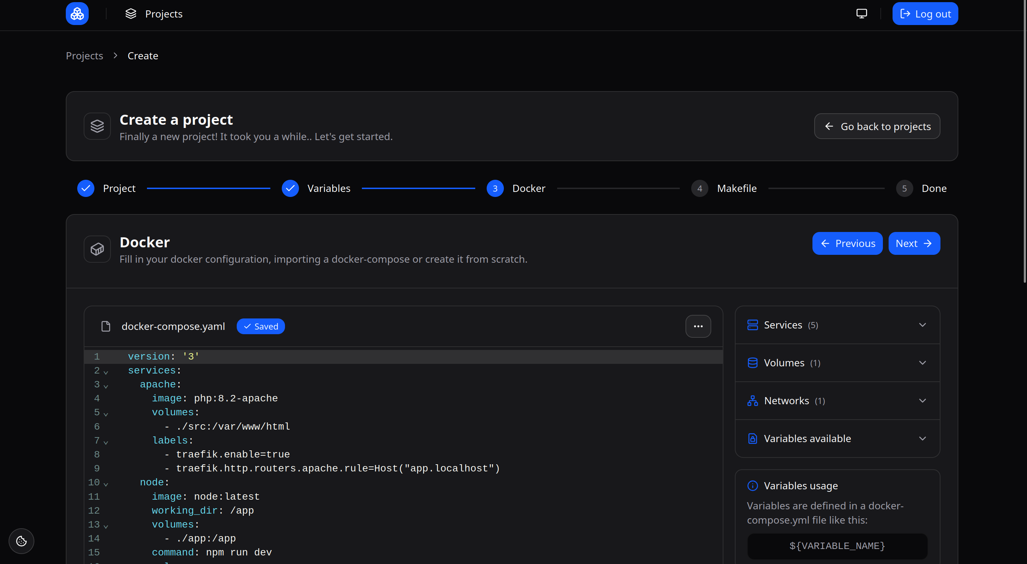
Task: Click the docker-compose.yaml file icon
Action: click(105, 326)
